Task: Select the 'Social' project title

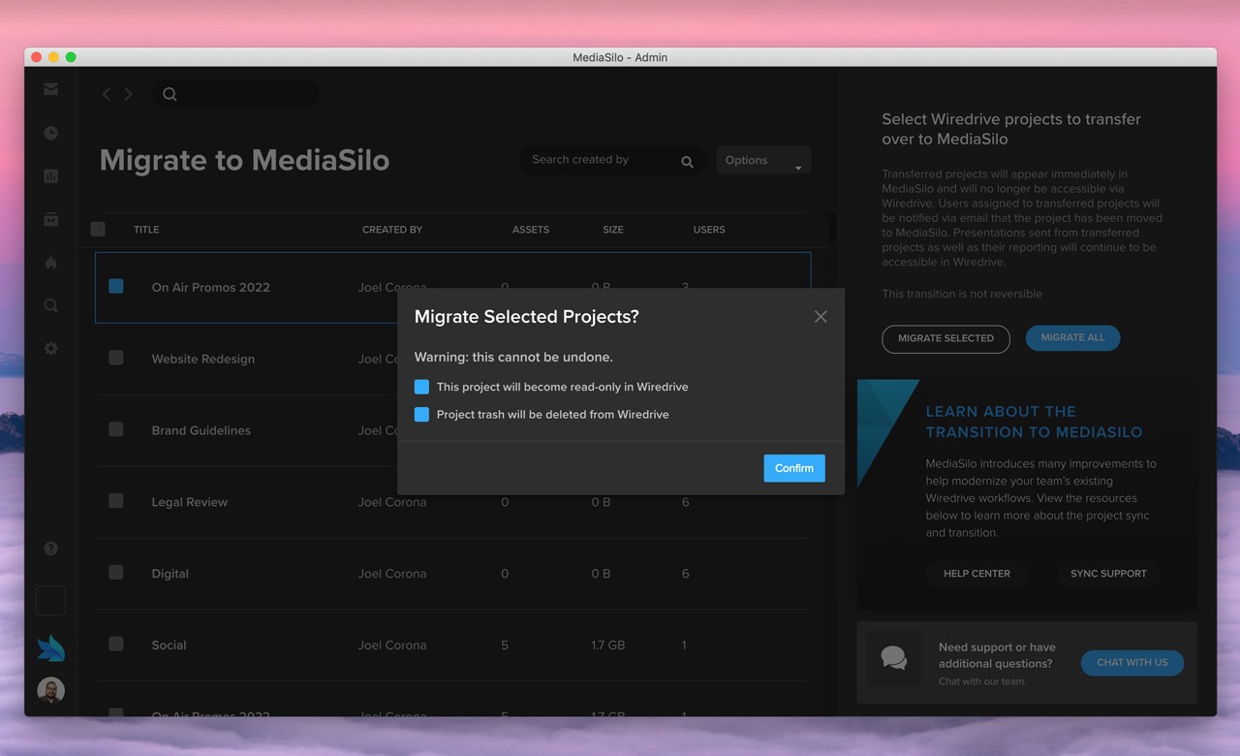Action: coord(169,645)
